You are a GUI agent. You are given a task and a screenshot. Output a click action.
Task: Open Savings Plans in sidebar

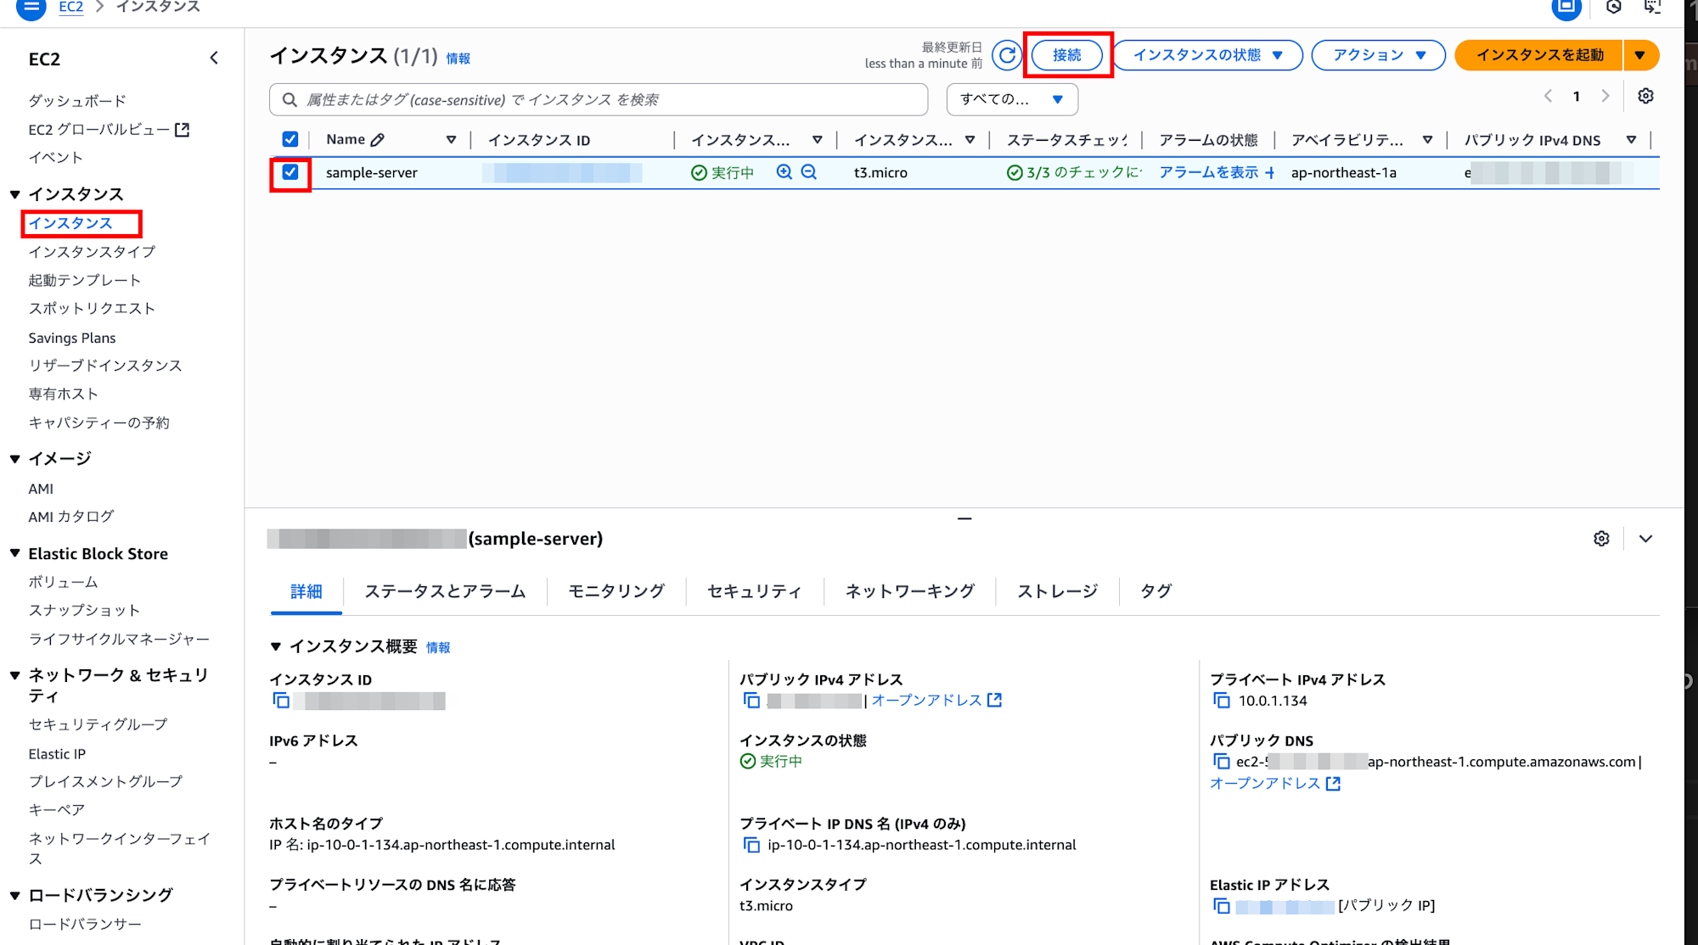point(71,338)
